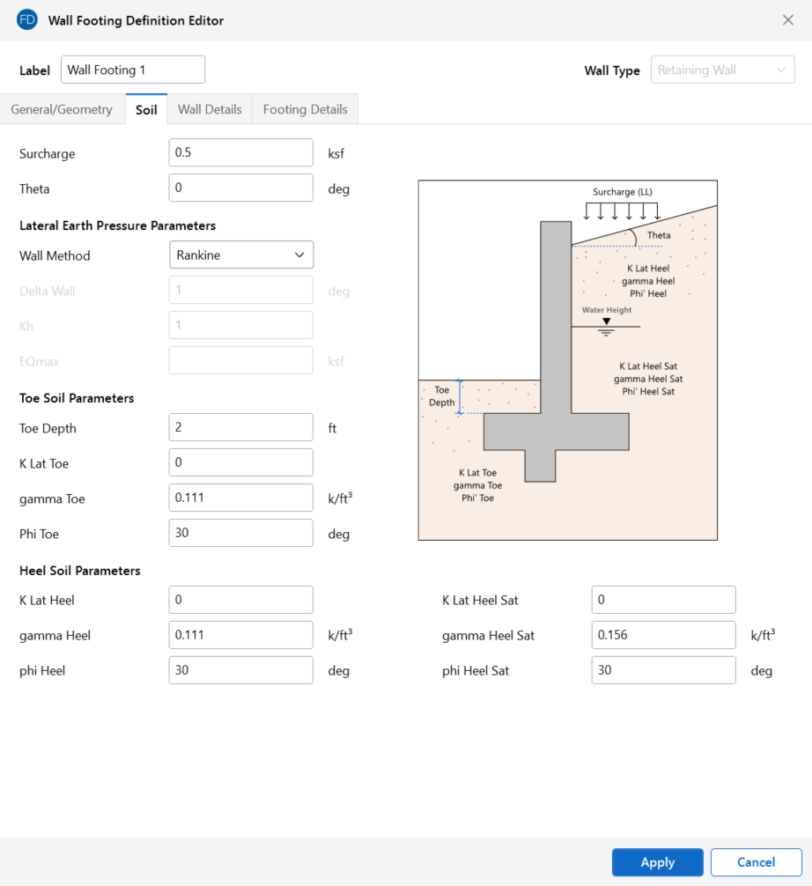812x886 pixels.
Task: Click the Cancel button
Action: (756, 862)
